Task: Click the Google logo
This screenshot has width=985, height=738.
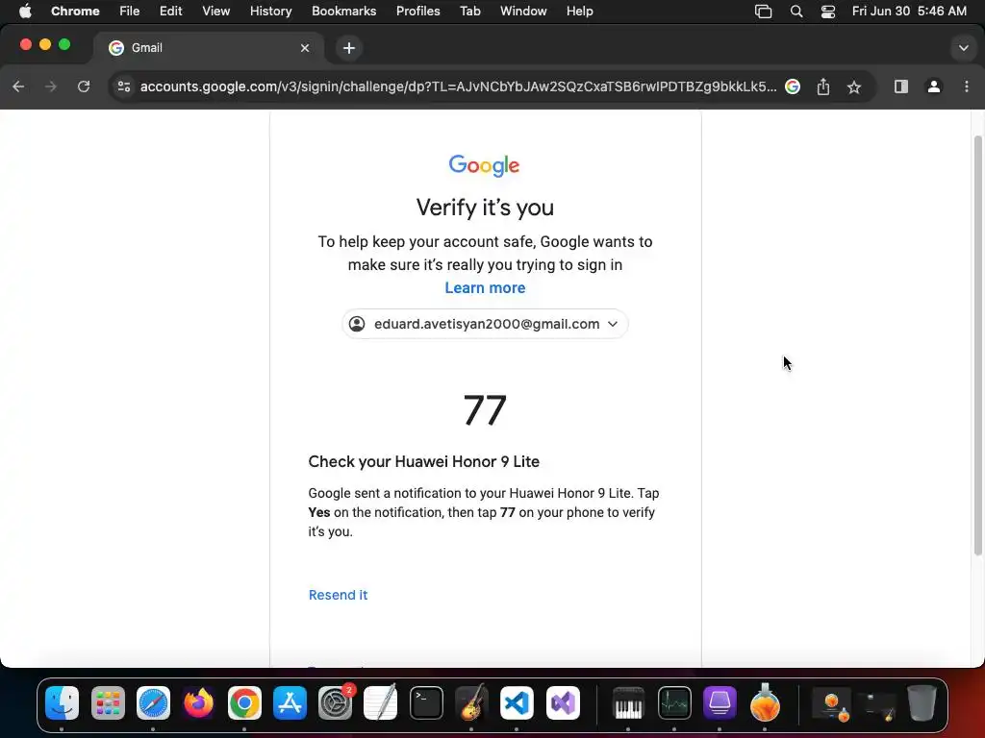Action: (x=485, y=165)
